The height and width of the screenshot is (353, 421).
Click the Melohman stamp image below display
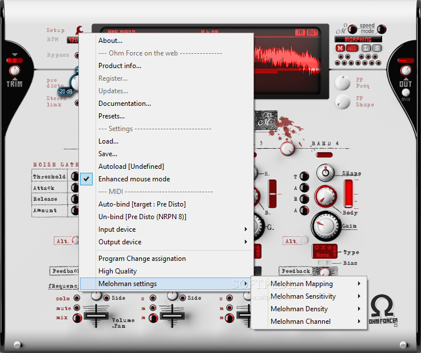pos(266,121)
